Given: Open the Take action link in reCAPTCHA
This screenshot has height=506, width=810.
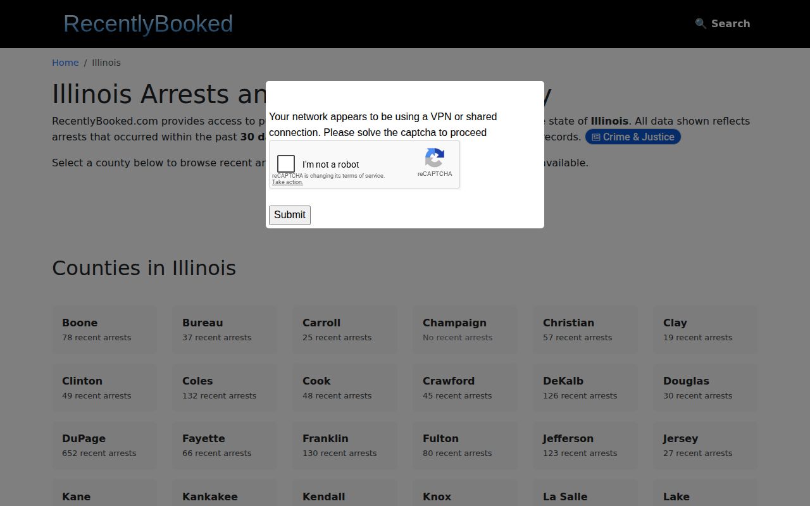Looking at the screenshot, I should pos(287,182).
